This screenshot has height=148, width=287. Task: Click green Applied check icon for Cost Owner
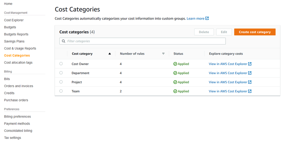coord(175,64)
